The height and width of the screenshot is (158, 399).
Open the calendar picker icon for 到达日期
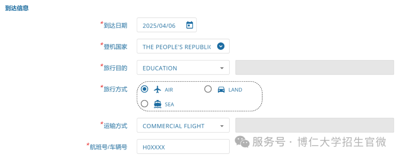click(190, 25)
